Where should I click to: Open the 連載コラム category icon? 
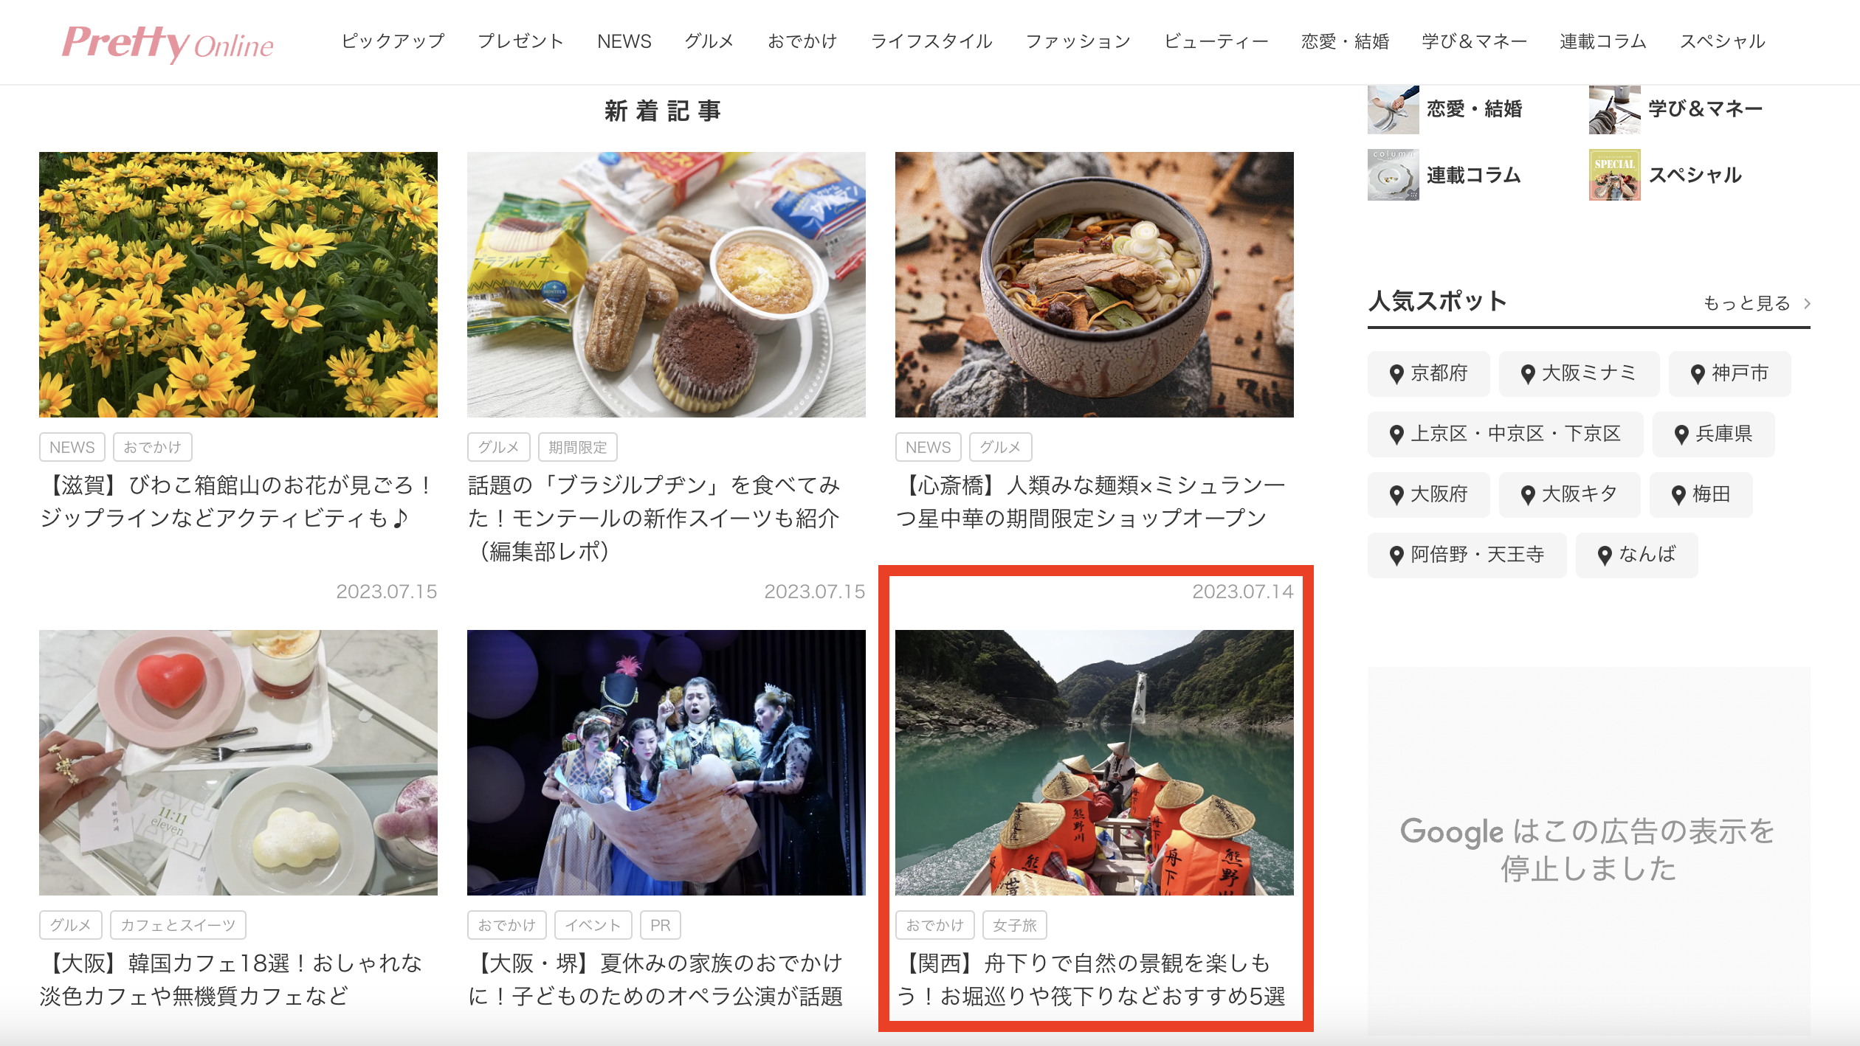(x=1393, y=175)
